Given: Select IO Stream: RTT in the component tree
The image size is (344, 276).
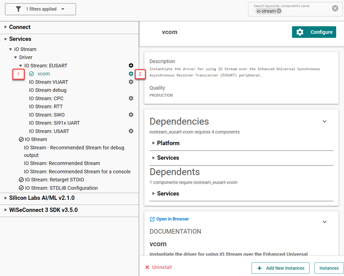Looking at the screenshot, I should pyautogui.click(x=46, y=107).
